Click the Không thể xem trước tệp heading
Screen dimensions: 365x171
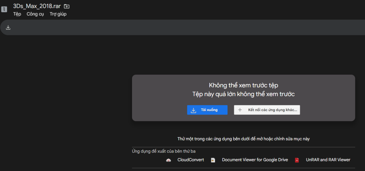pos(243,85)
